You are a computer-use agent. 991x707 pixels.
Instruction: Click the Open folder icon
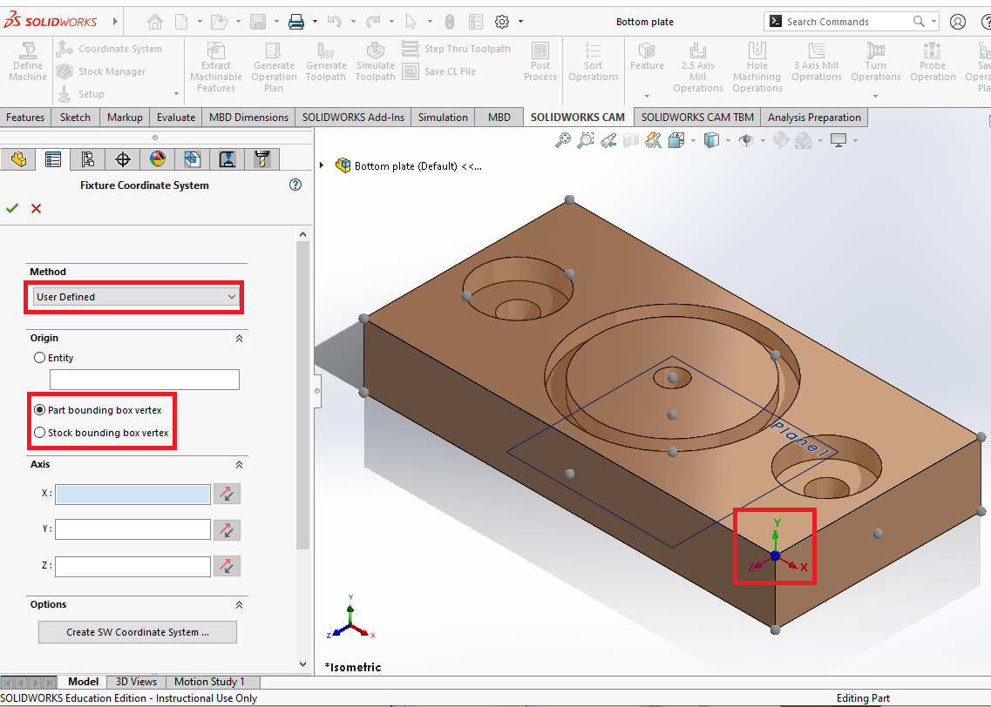(x=219, y=22)
